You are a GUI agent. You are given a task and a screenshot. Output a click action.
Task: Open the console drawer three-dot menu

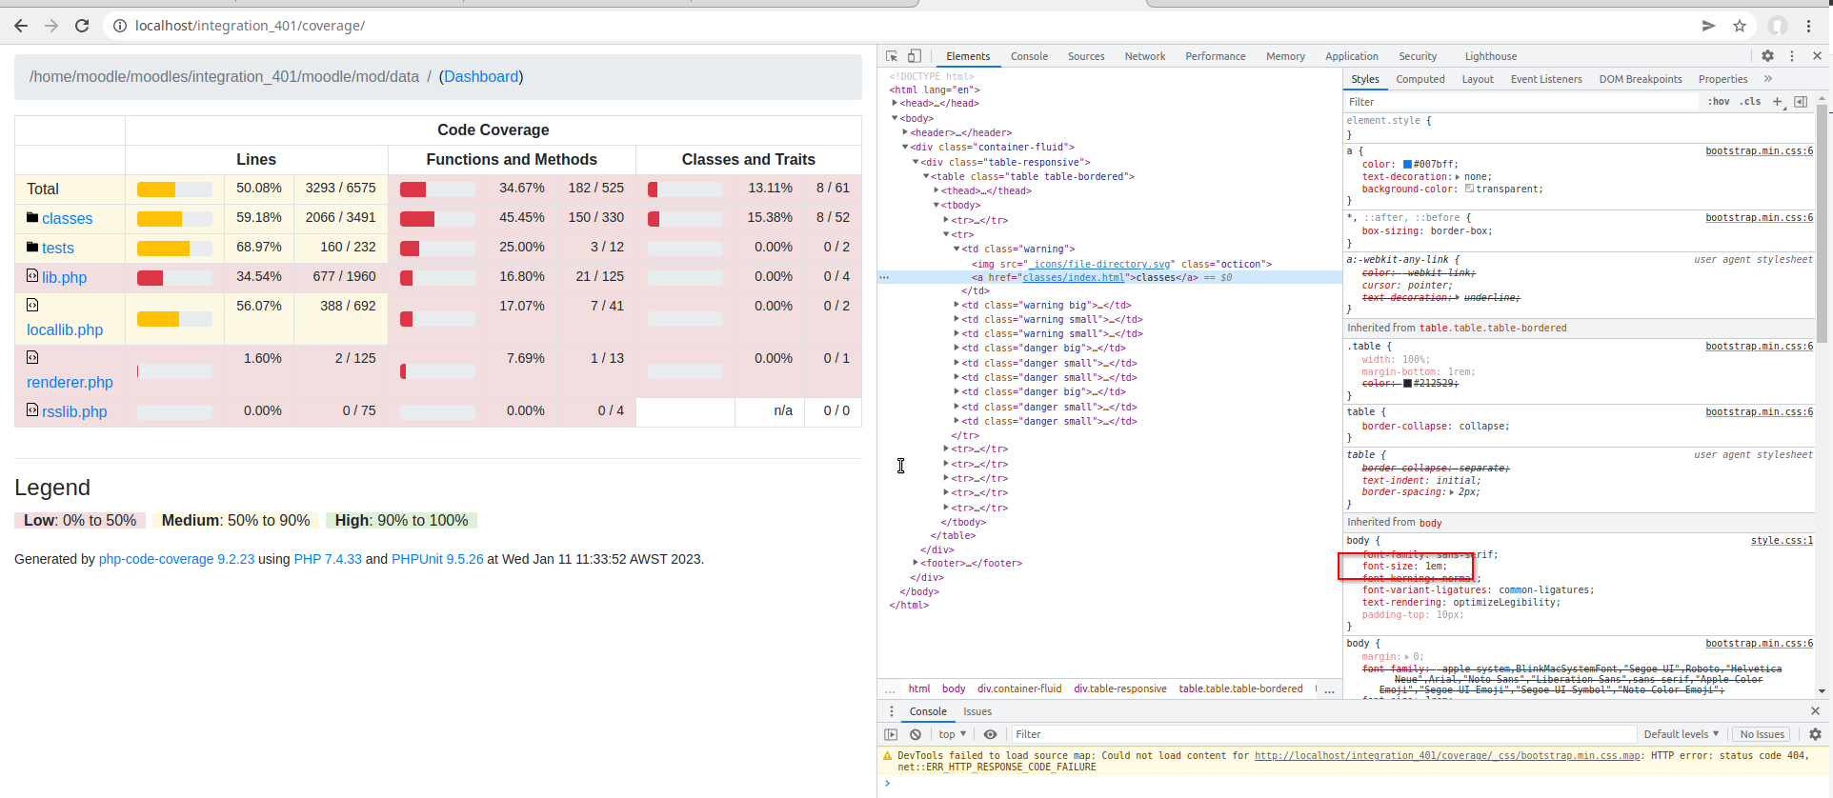click(x=892, y=711)
